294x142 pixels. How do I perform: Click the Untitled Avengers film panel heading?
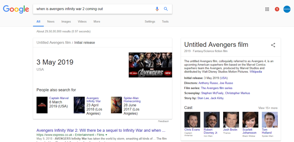coord(216,45)
